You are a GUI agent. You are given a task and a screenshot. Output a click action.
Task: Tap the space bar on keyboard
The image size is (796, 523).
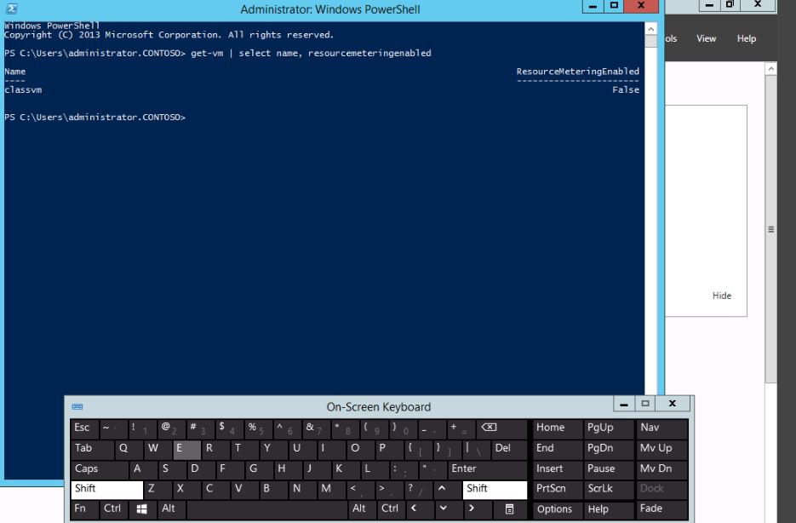click(267, 509)
